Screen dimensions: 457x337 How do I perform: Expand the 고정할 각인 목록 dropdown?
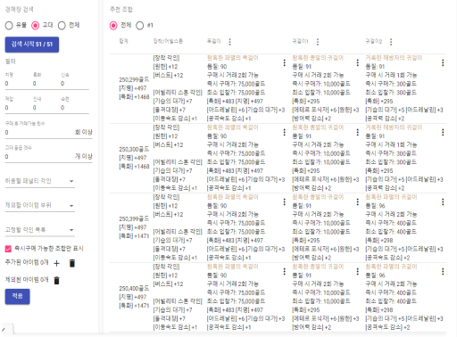click(x=40, y=230)
